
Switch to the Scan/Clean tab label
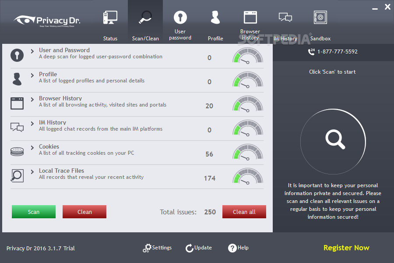[x=145, y=39]
